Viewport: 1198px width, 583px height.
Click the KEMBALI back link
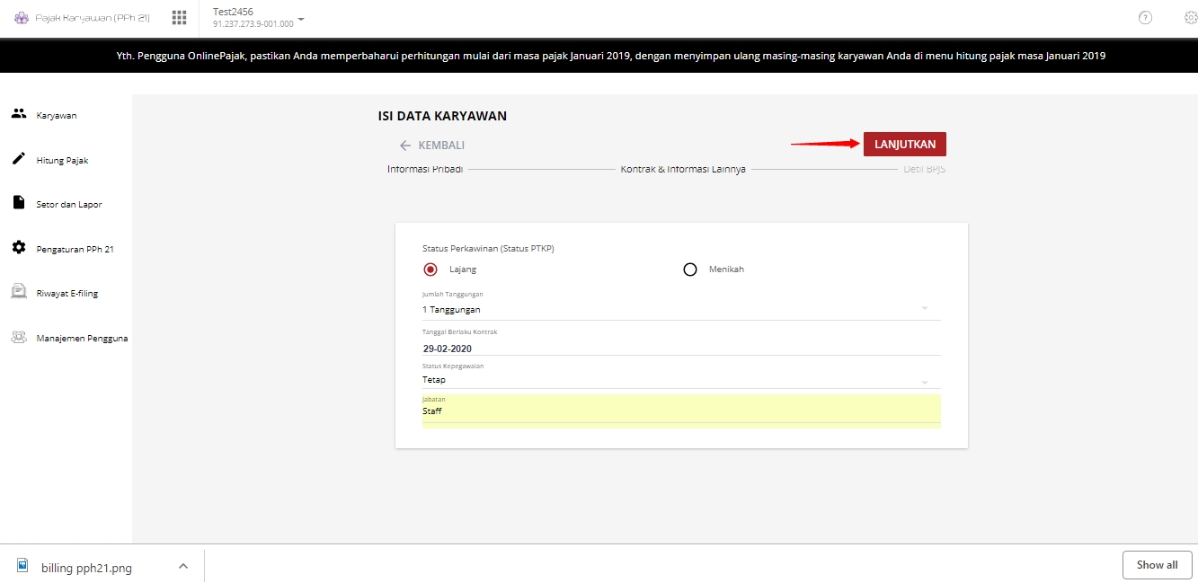(x=432, y=145)
